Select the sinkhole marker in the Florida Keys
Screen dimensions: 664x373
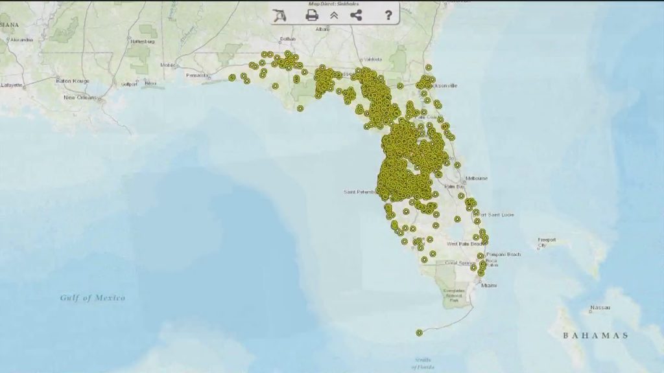[420, 333]
